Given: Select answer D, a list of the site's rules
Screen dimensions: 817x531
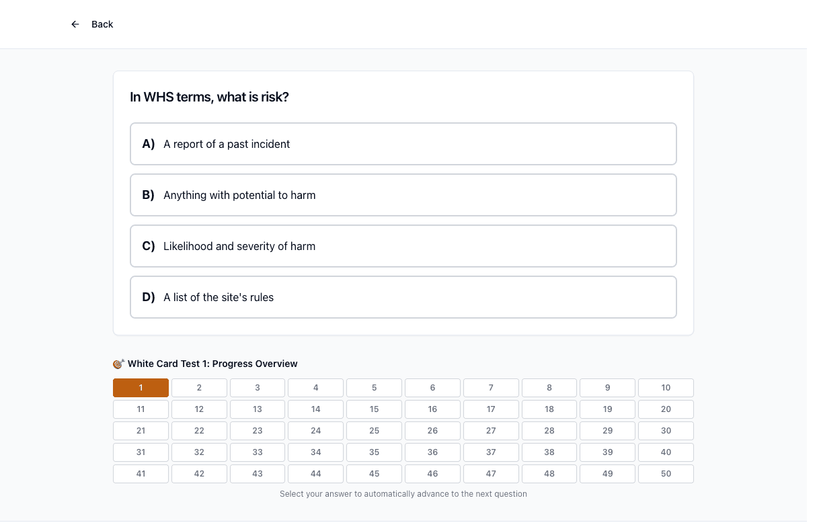Looking at the screenshot, I should tap(403, 297).
